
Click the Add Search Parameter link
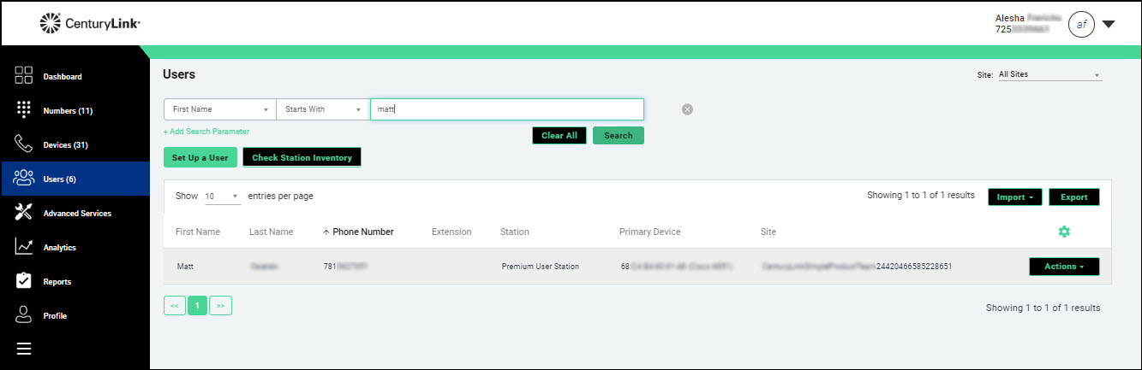coord(206,132)
